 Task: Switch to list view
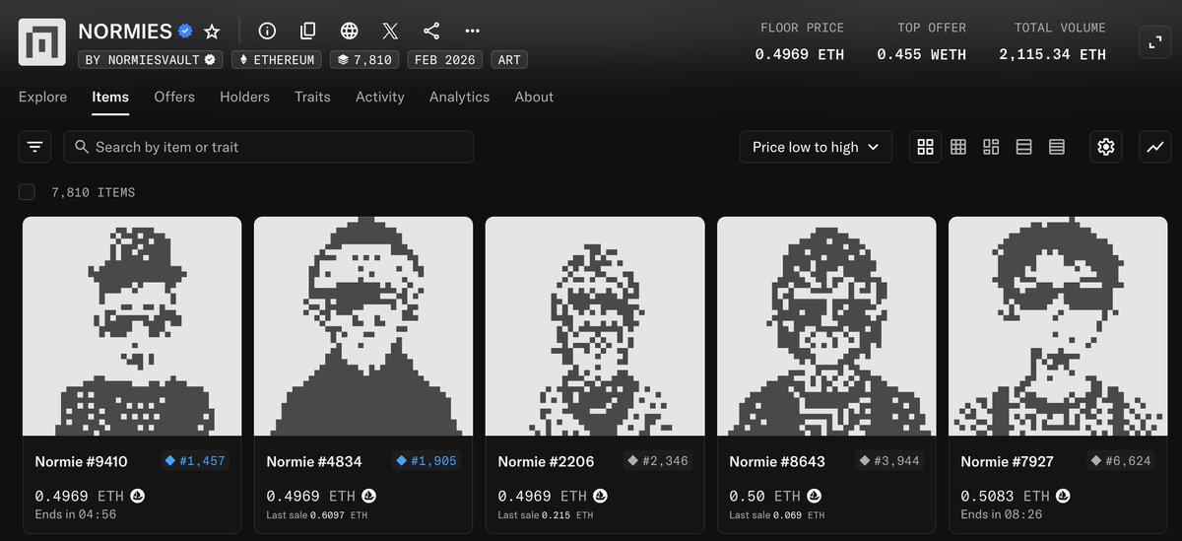point(1023,147)
